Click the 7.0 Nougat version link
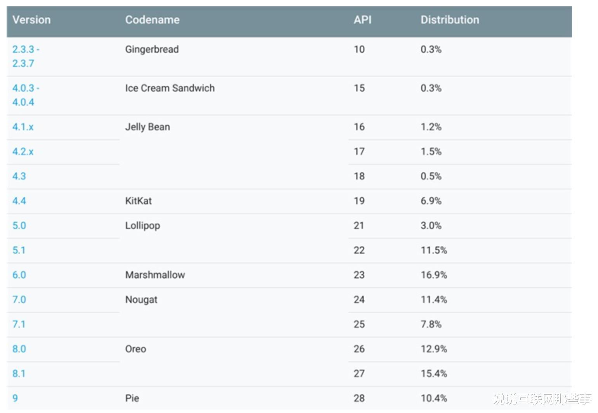The width and height of the screenshot is (598, 413). pyautogui.click(x=19, y=300)
